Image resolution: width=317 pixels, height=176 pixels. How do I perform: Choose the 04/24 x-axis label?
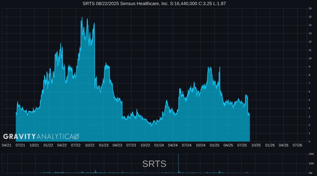pos(173,145)
